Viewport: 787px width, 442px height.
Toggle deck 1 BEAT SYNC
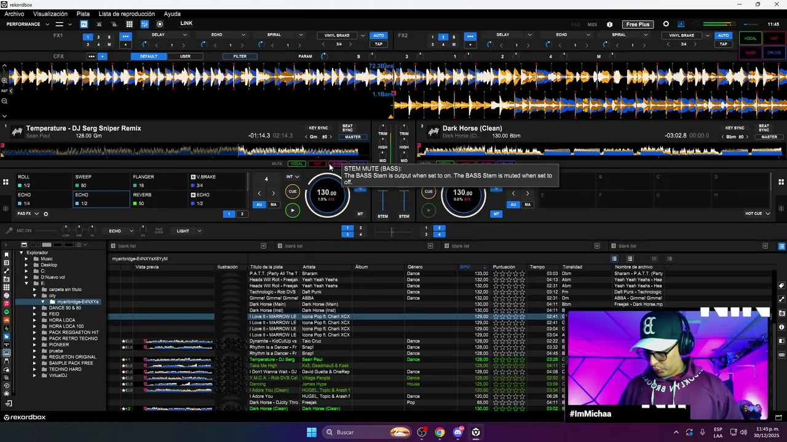347,129
